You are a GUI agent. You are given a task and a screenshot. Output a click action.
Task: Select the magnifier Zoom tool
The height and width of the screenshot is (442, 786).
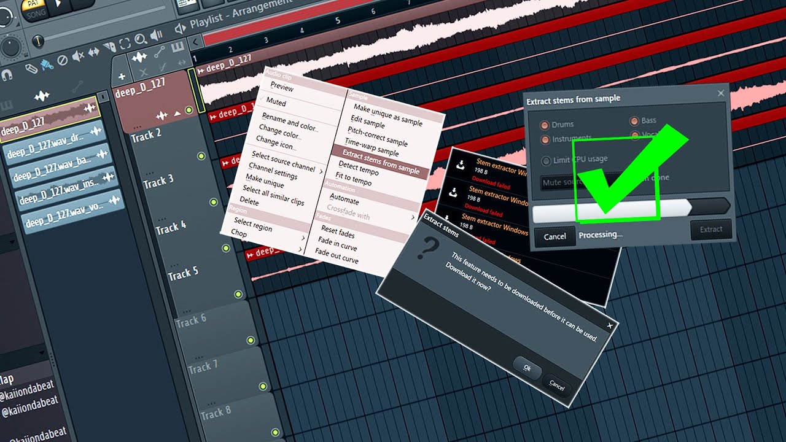point(141,40)
